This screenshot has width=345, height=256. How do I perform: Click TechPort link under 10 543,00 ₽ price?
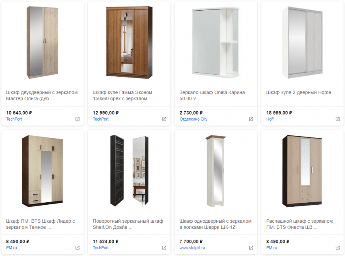14,119
